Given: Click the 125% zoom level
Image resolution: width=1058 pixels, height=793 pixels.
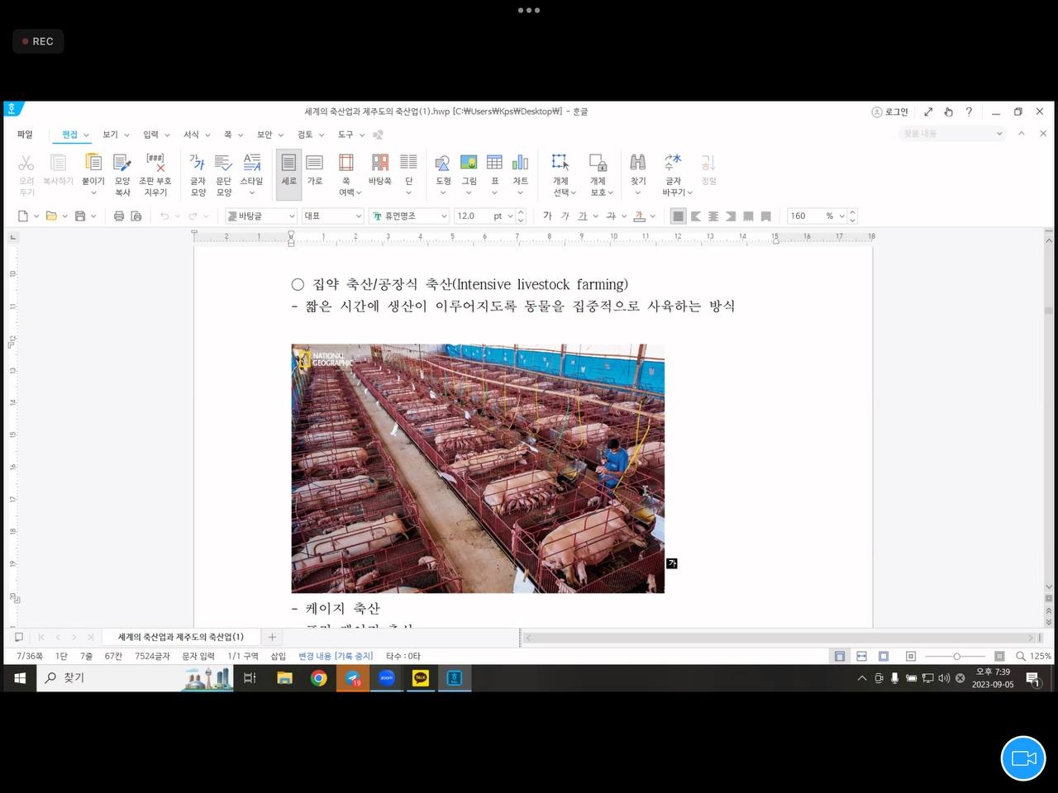Looking at the screenshot, I should pos(1041,656).
